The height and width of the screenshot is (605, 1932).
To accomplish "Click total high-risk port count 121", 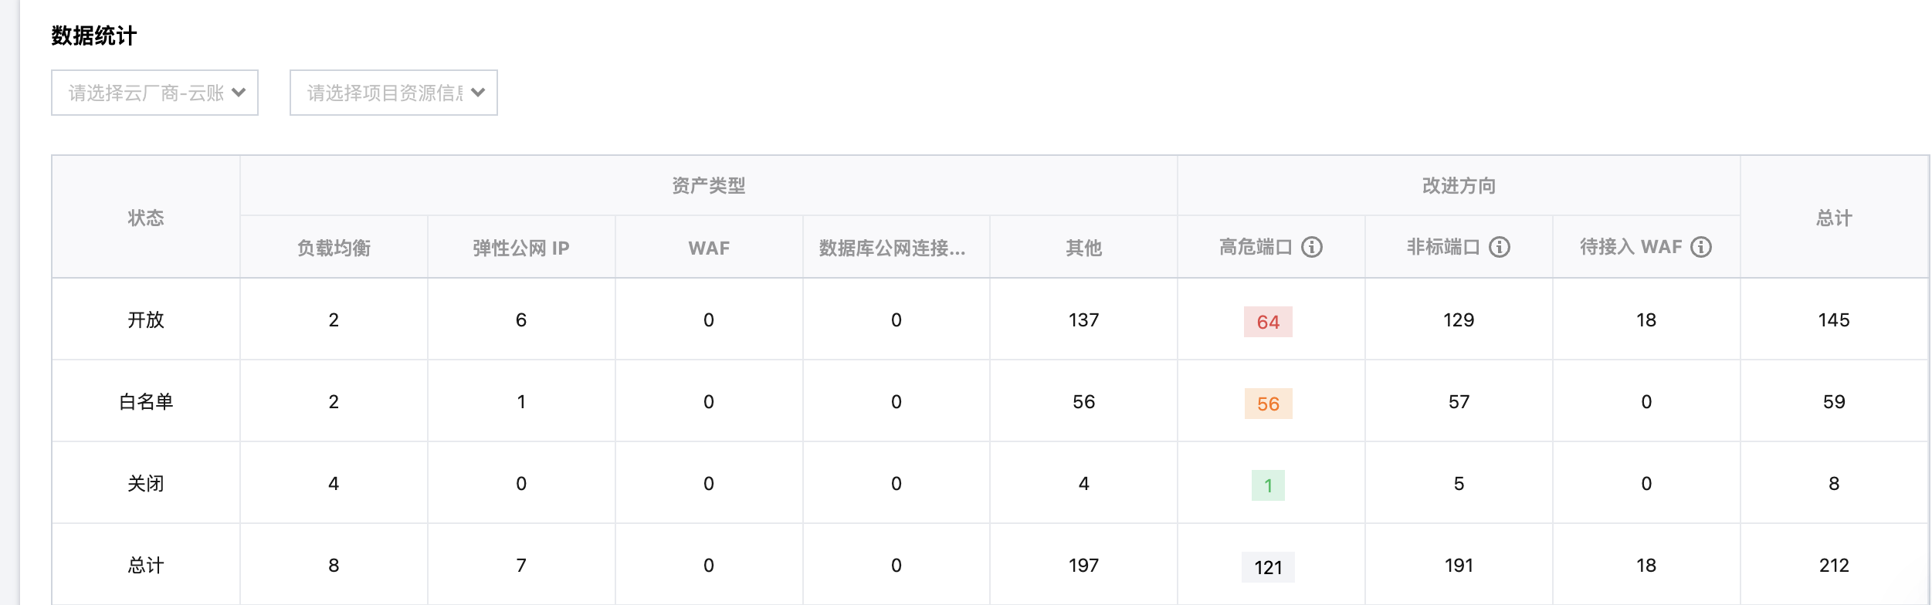I will (1268, 567).
